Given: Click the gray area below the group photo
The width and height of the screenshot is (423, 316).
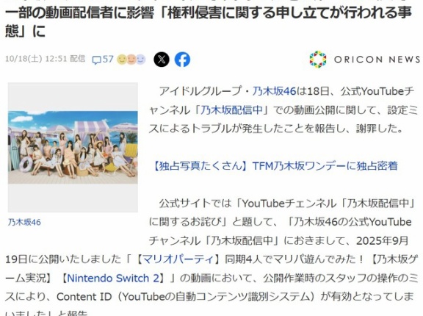Looking at the screenshot, I should pos(73,198).
